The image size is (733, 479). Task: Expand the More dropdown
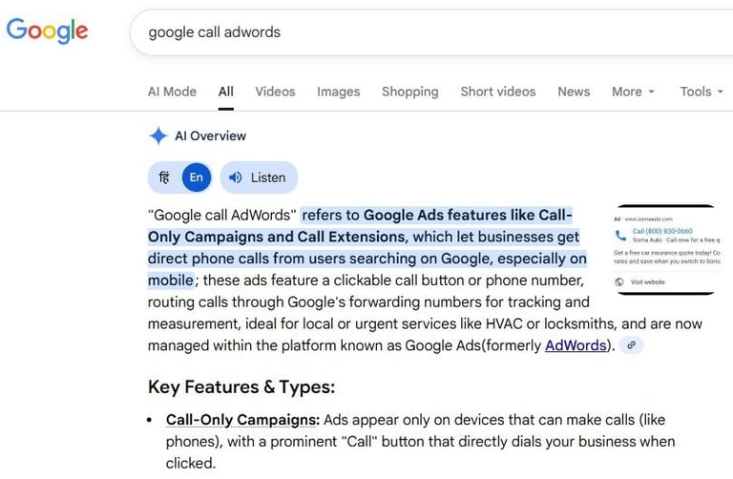click(x=633, y=92)
